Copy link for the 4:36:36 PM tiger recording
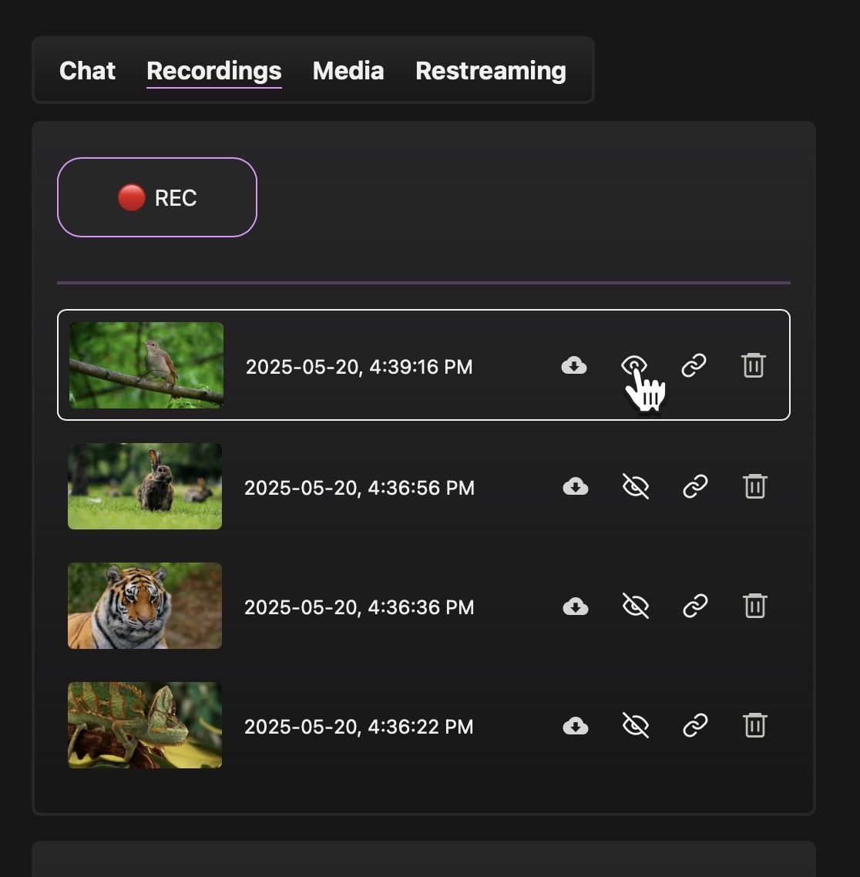 [695, 607]
